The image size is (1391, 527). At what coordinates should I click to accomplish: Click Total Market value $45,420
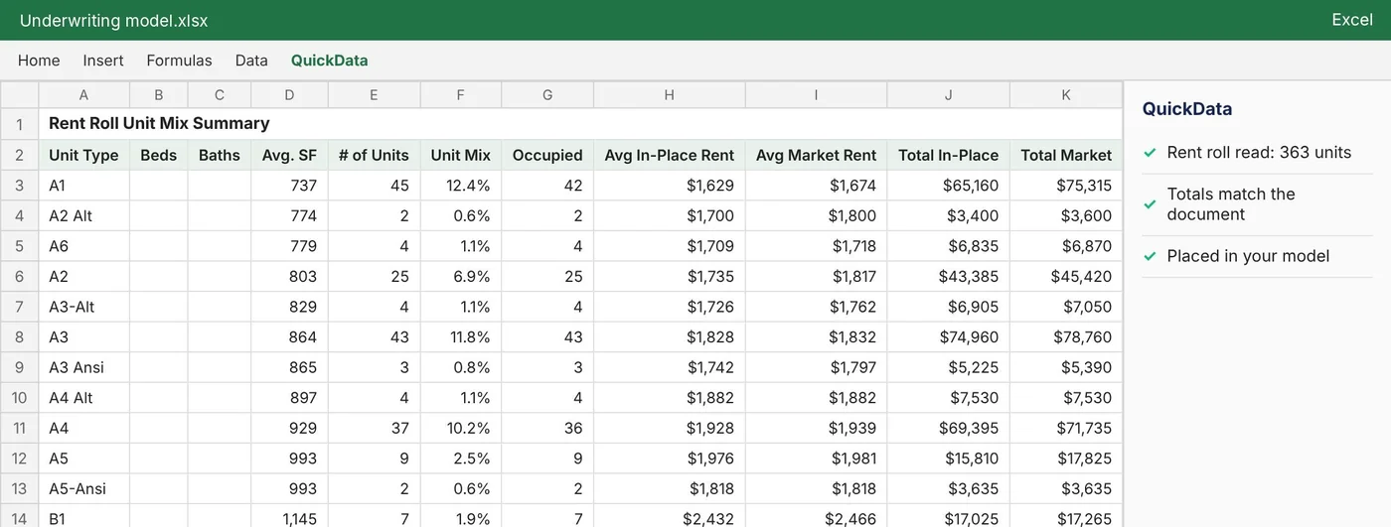tap(1066, 277)
